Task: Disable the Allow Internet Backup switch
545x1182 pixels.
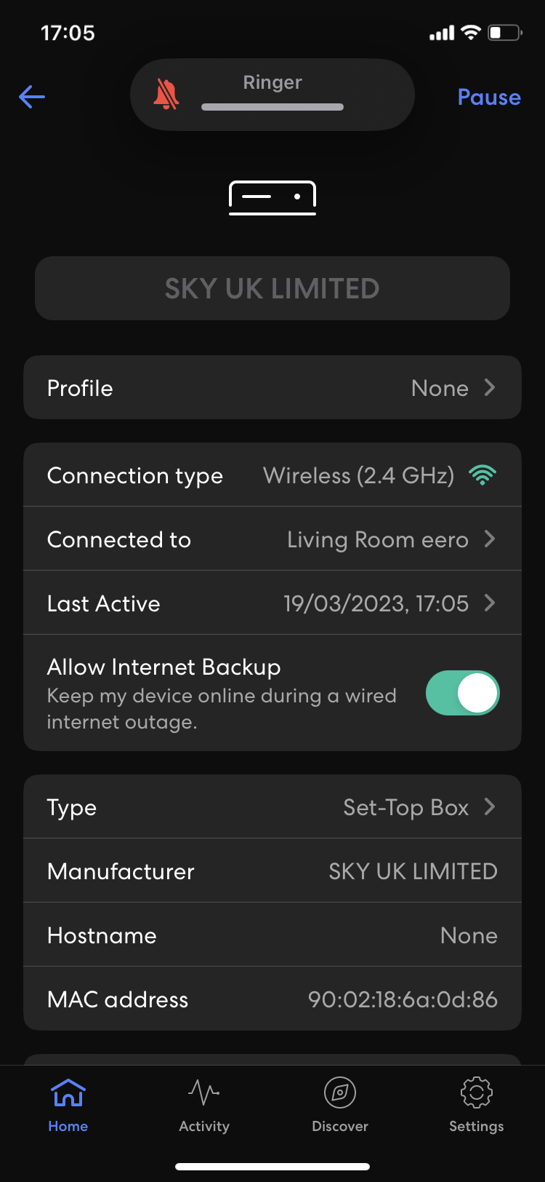Action: click(x=462, y=693)
